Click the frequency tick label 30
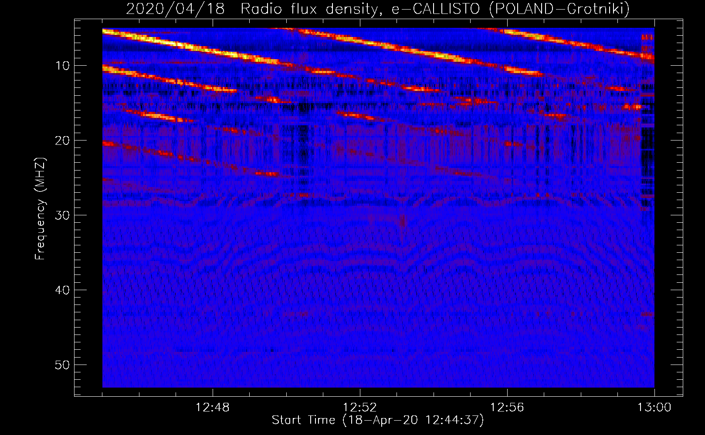Screen dimensions: 705x435 point(63,215)
